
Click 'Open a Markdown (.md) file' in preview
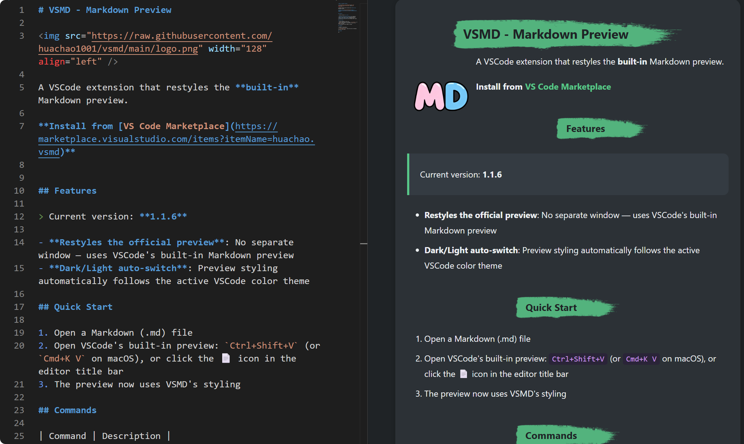pos(477,339)
